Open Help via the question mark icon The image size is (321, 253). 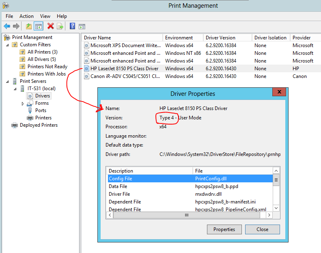73,26
